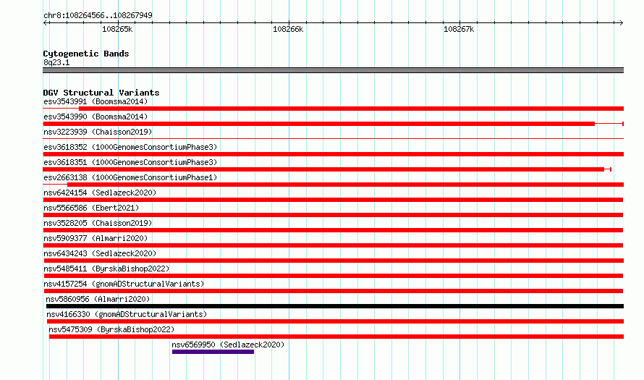This screenshot has width=644, height=380.
Task: Click nsv5566586 (Ebert2021) label
Action: coord(91,208)
